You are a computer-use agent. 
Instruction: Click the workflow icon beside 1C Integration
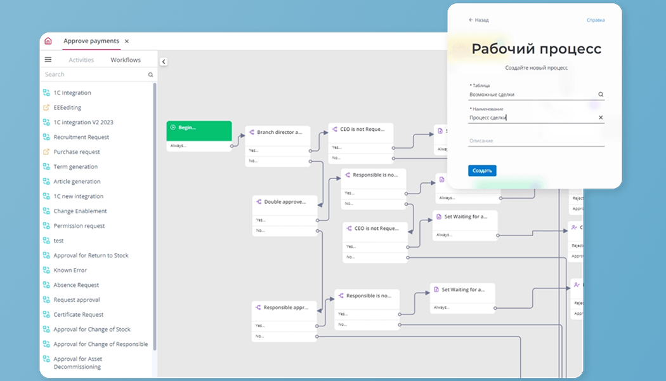(46, 93)
